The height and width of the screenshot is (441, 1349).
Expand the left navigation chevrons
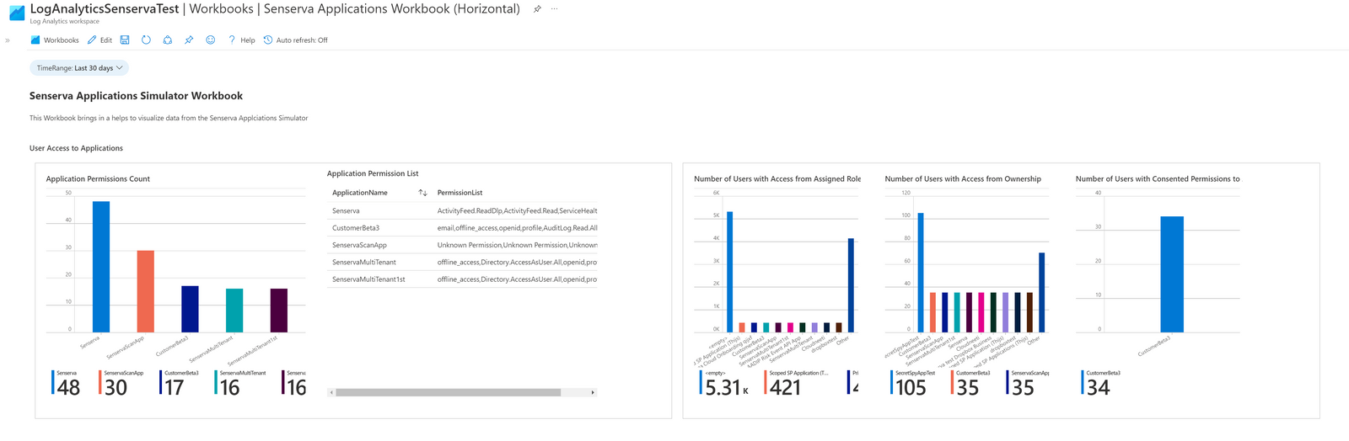coord(8,40)
